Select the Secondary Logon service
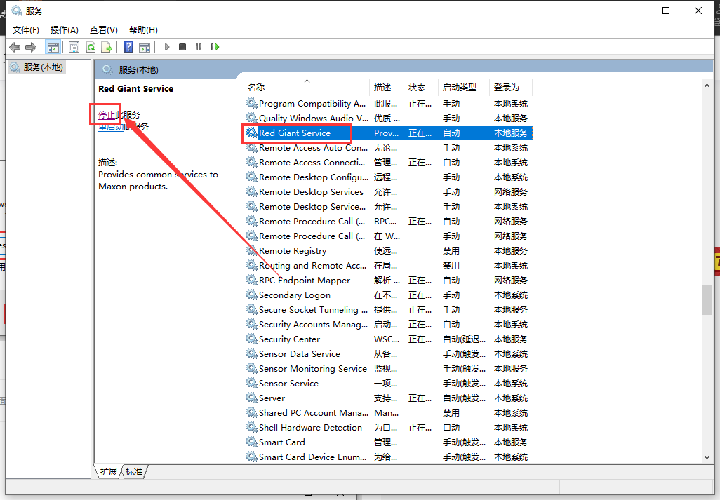 point(388,295)
